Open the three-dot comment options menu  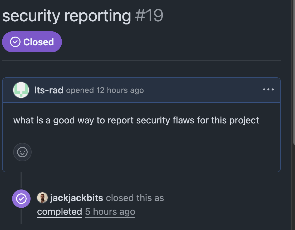pos(268,90)
